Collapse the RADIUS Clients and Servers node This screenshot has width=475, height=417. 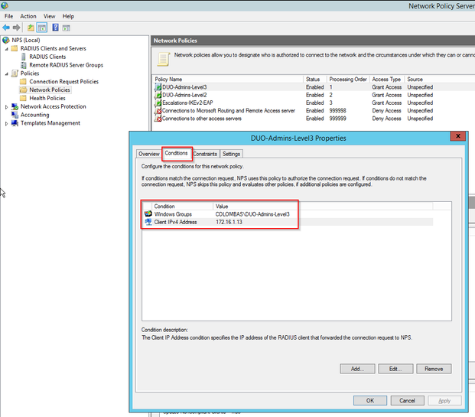click(6, 49)
